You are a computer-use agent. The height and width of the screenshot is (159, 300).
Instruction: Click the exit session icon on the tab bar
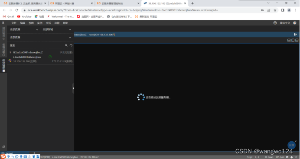(x=295, y=34)
